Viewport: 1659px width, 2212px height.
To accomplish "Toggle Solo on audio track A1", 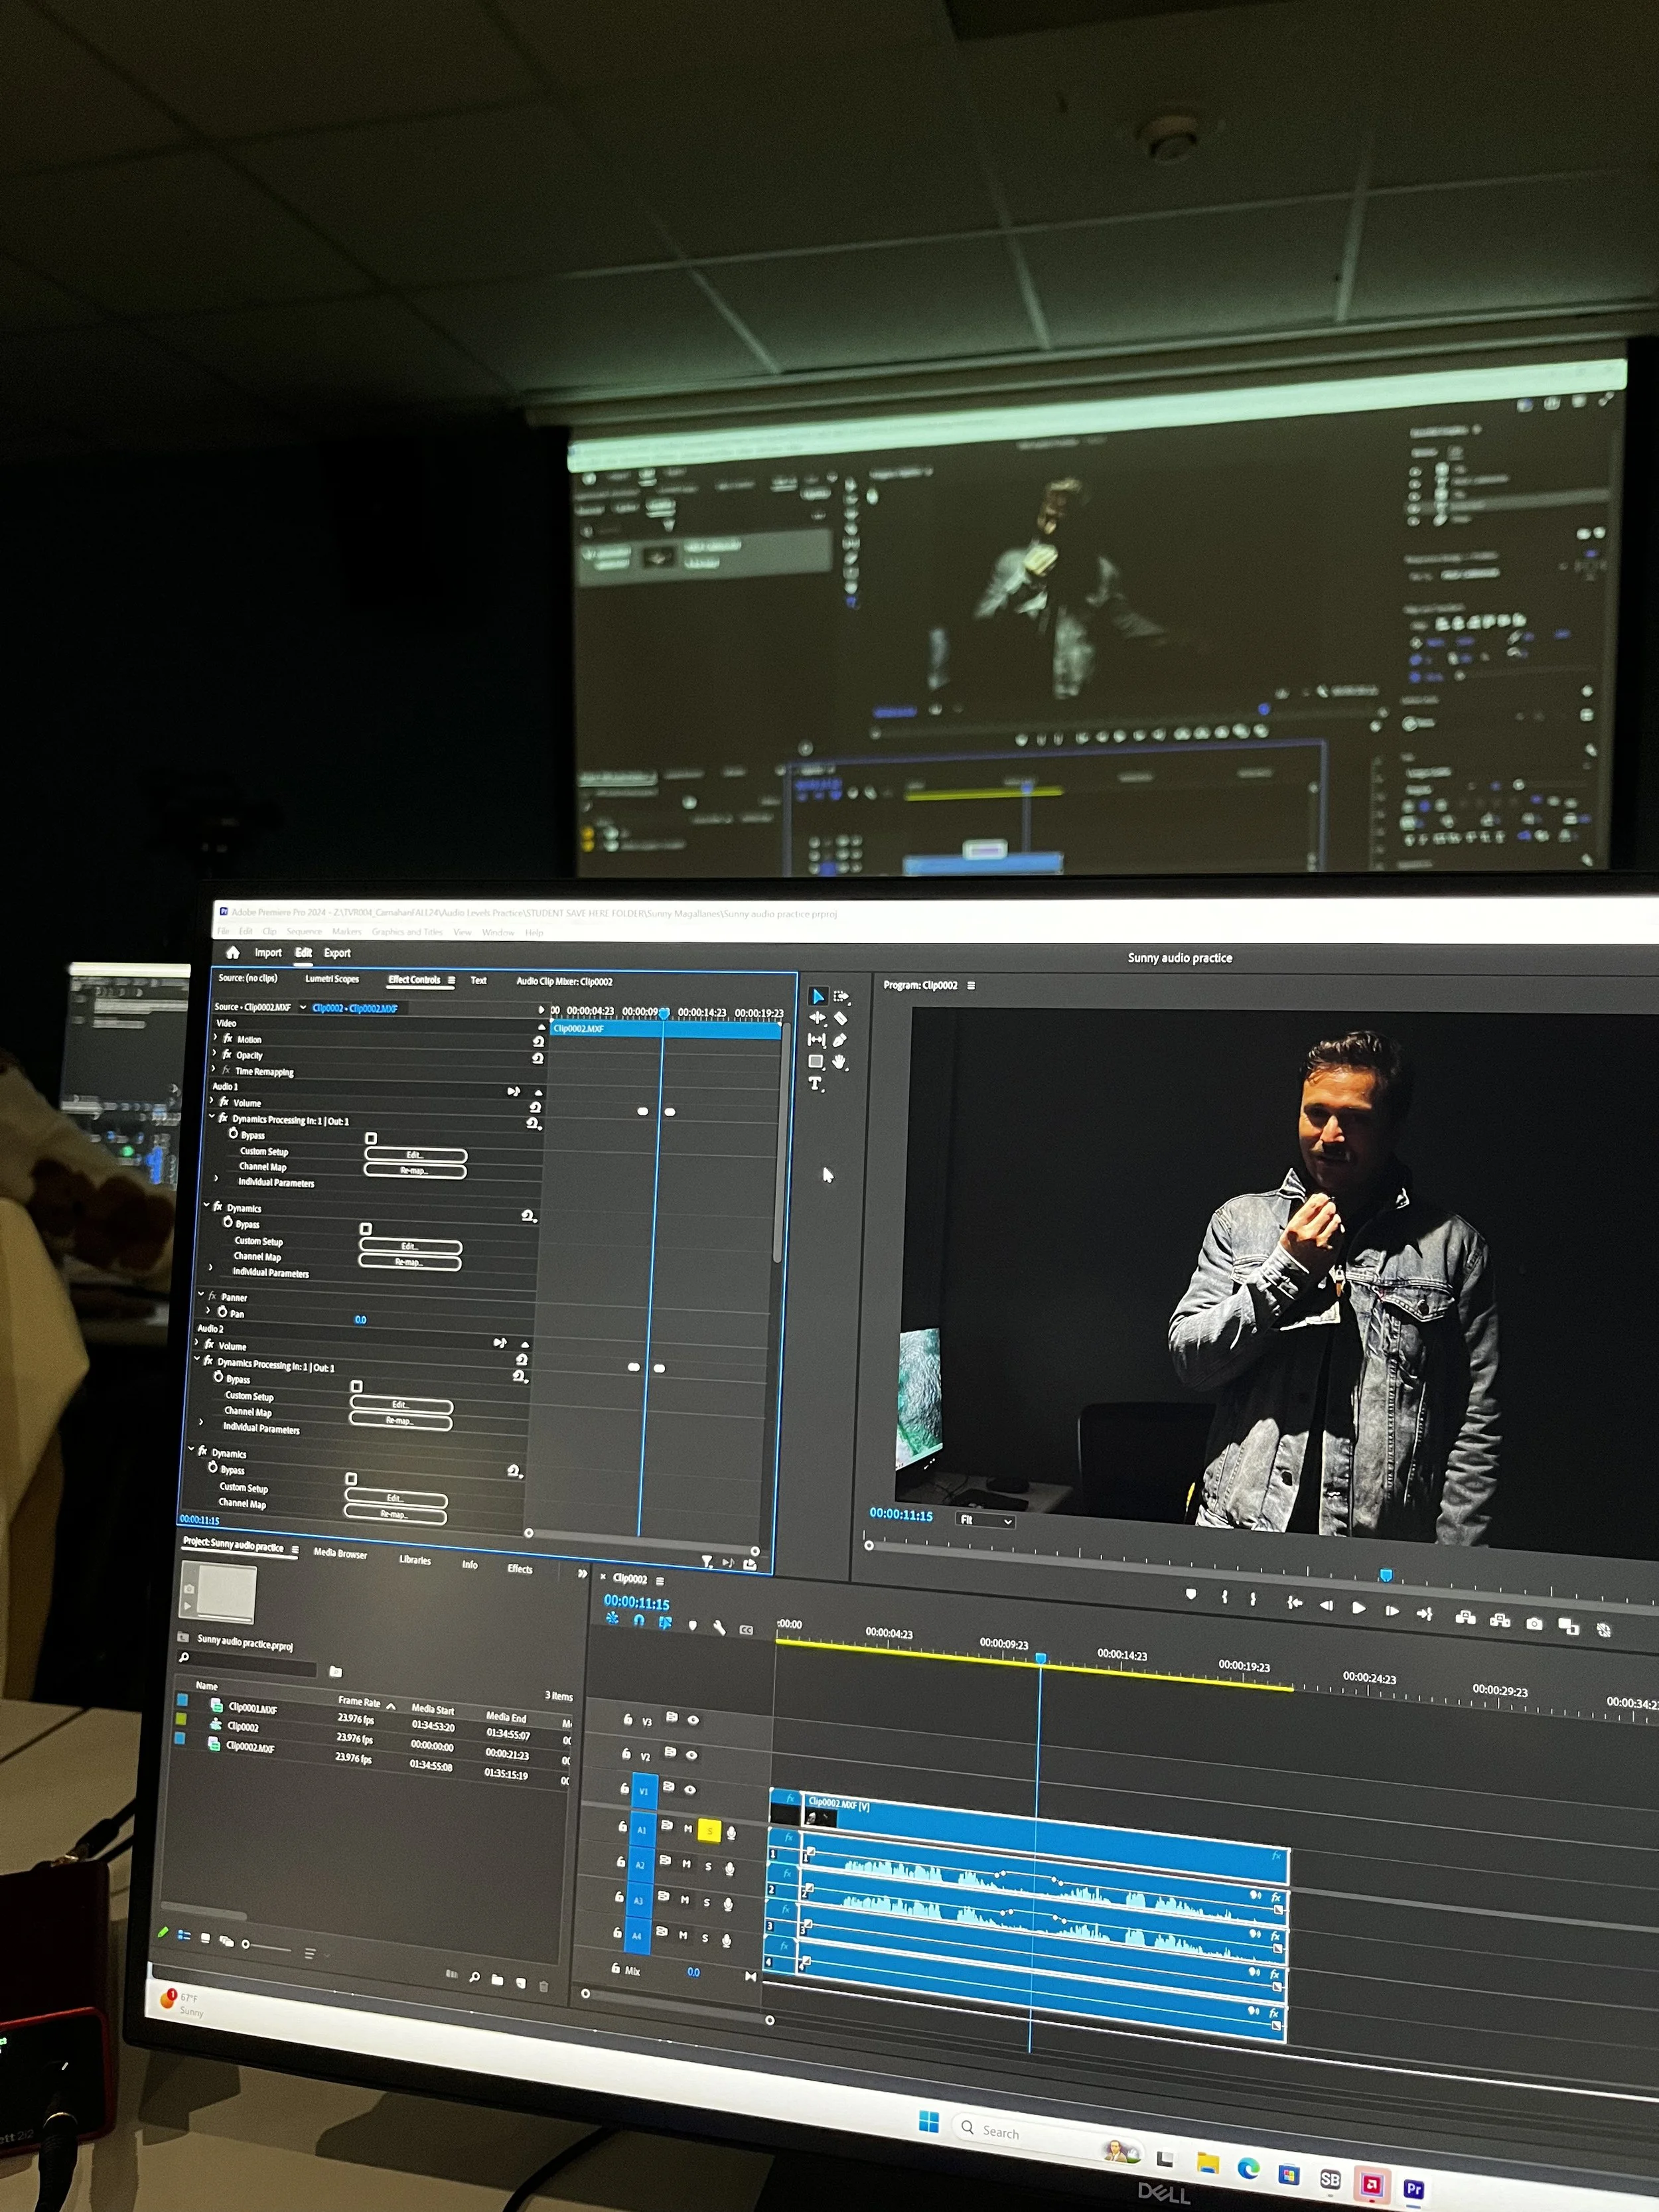I will (709, 1830).
